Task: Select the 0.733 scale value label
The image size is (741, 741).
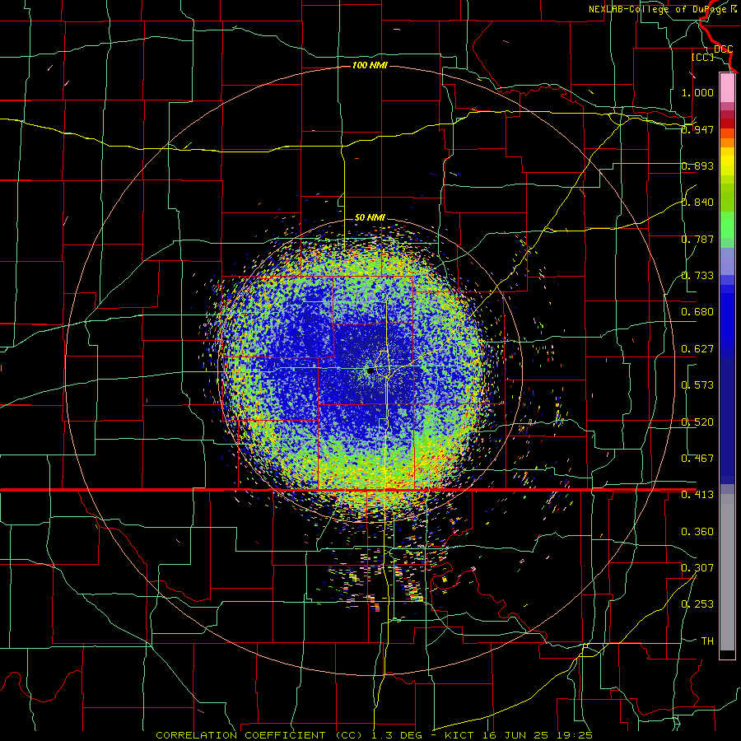Action: 697,276
